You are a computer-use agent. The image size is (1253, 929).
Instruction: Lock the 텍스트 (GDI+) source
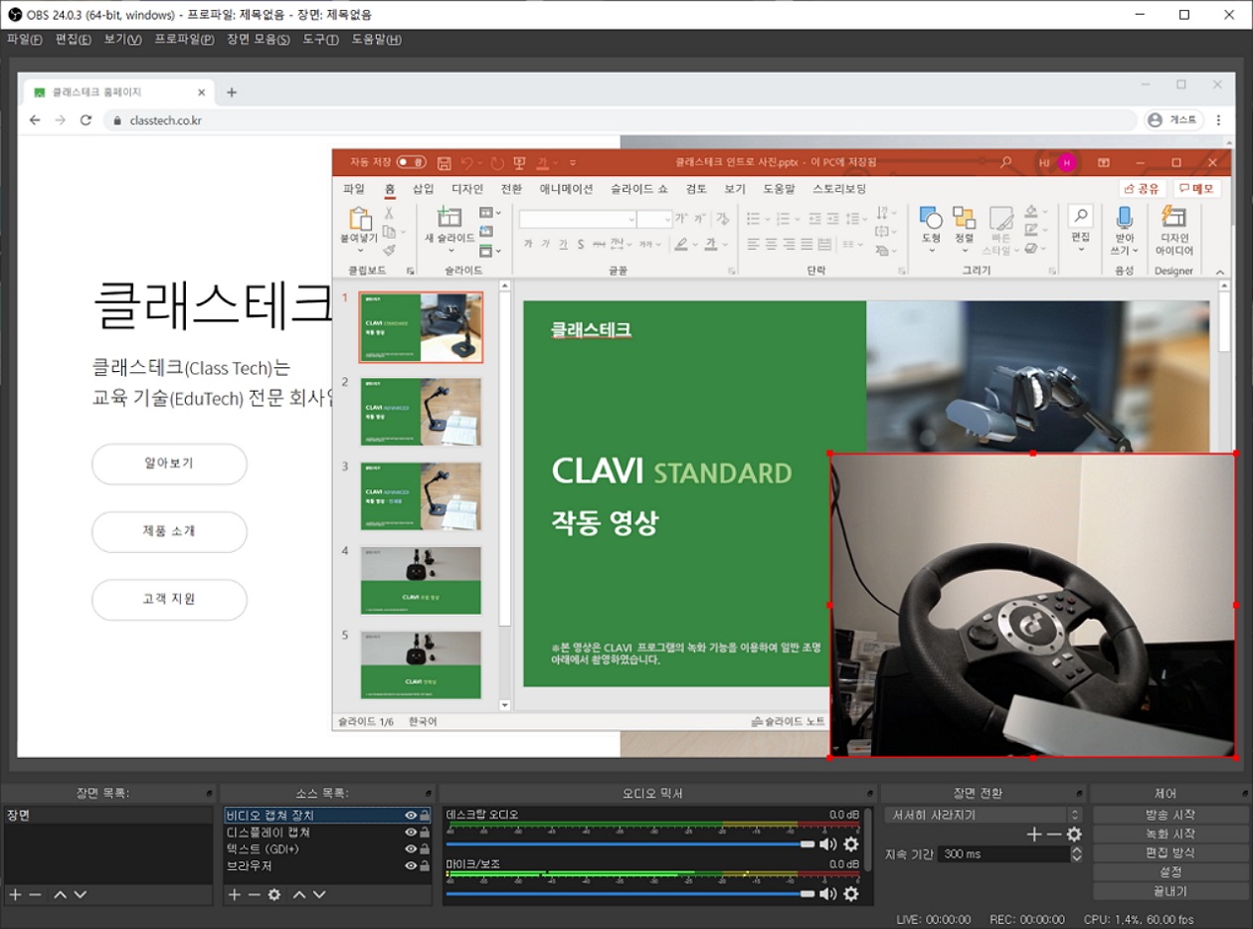tap(425, 849)
